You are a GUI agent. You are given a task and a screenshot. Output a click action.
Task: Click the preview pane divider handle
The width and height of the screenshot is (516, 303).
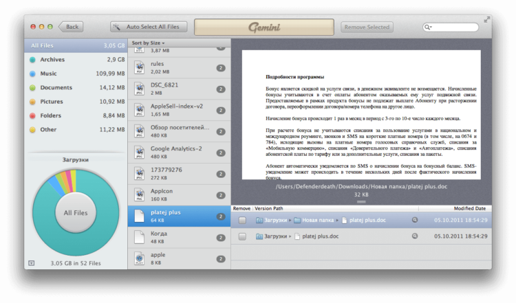(x=361, y=202)
